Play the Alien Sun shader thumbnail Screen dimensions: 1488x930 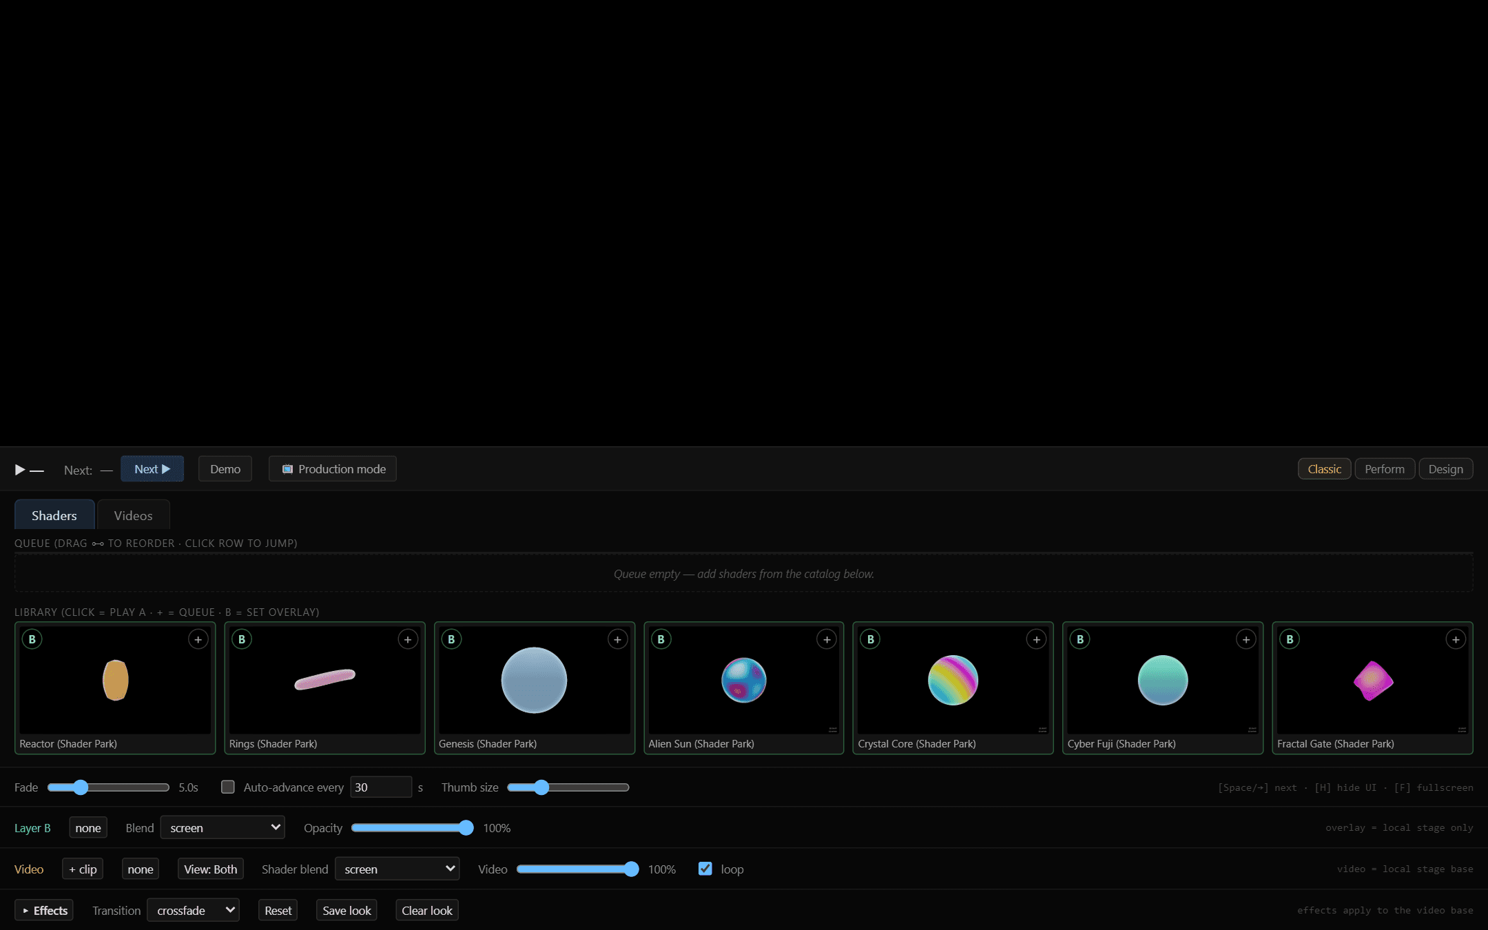[743, 680]
